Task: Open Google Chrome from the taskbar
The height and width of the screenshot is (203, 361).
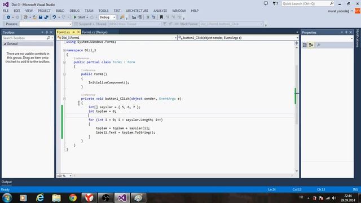Action: [x=73, y=198]
